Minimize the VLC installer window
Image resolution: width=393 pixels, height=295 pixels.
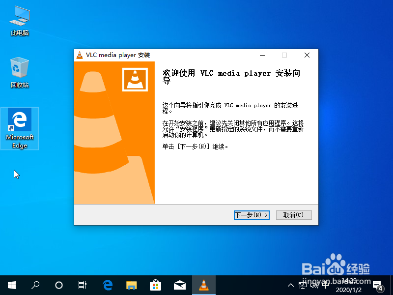click(x=262, y=55)
